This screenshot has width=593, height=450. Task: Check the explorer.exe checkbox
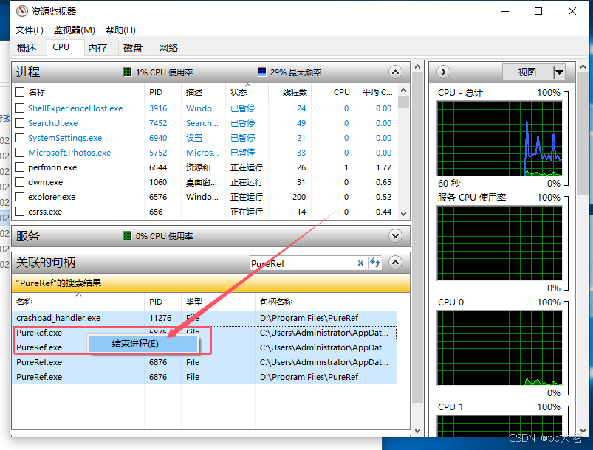point(20,196)
